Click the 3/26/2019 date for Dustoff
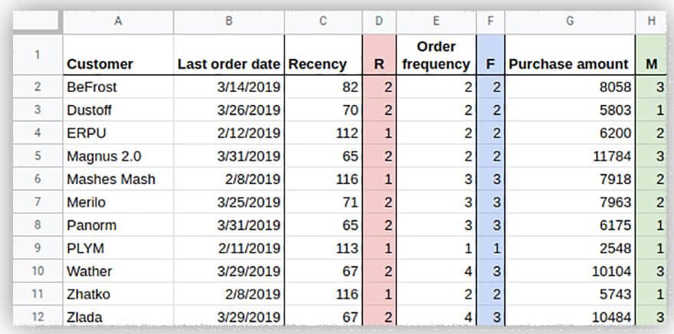 pyautogui.click(x=228, y=110)
